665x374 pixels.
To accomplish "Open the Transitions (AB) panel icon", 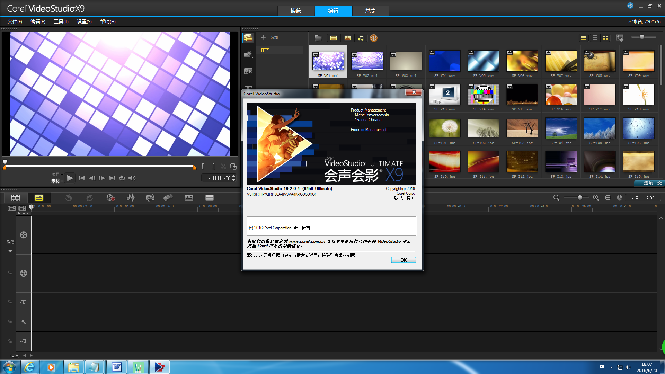I will 248,71.
